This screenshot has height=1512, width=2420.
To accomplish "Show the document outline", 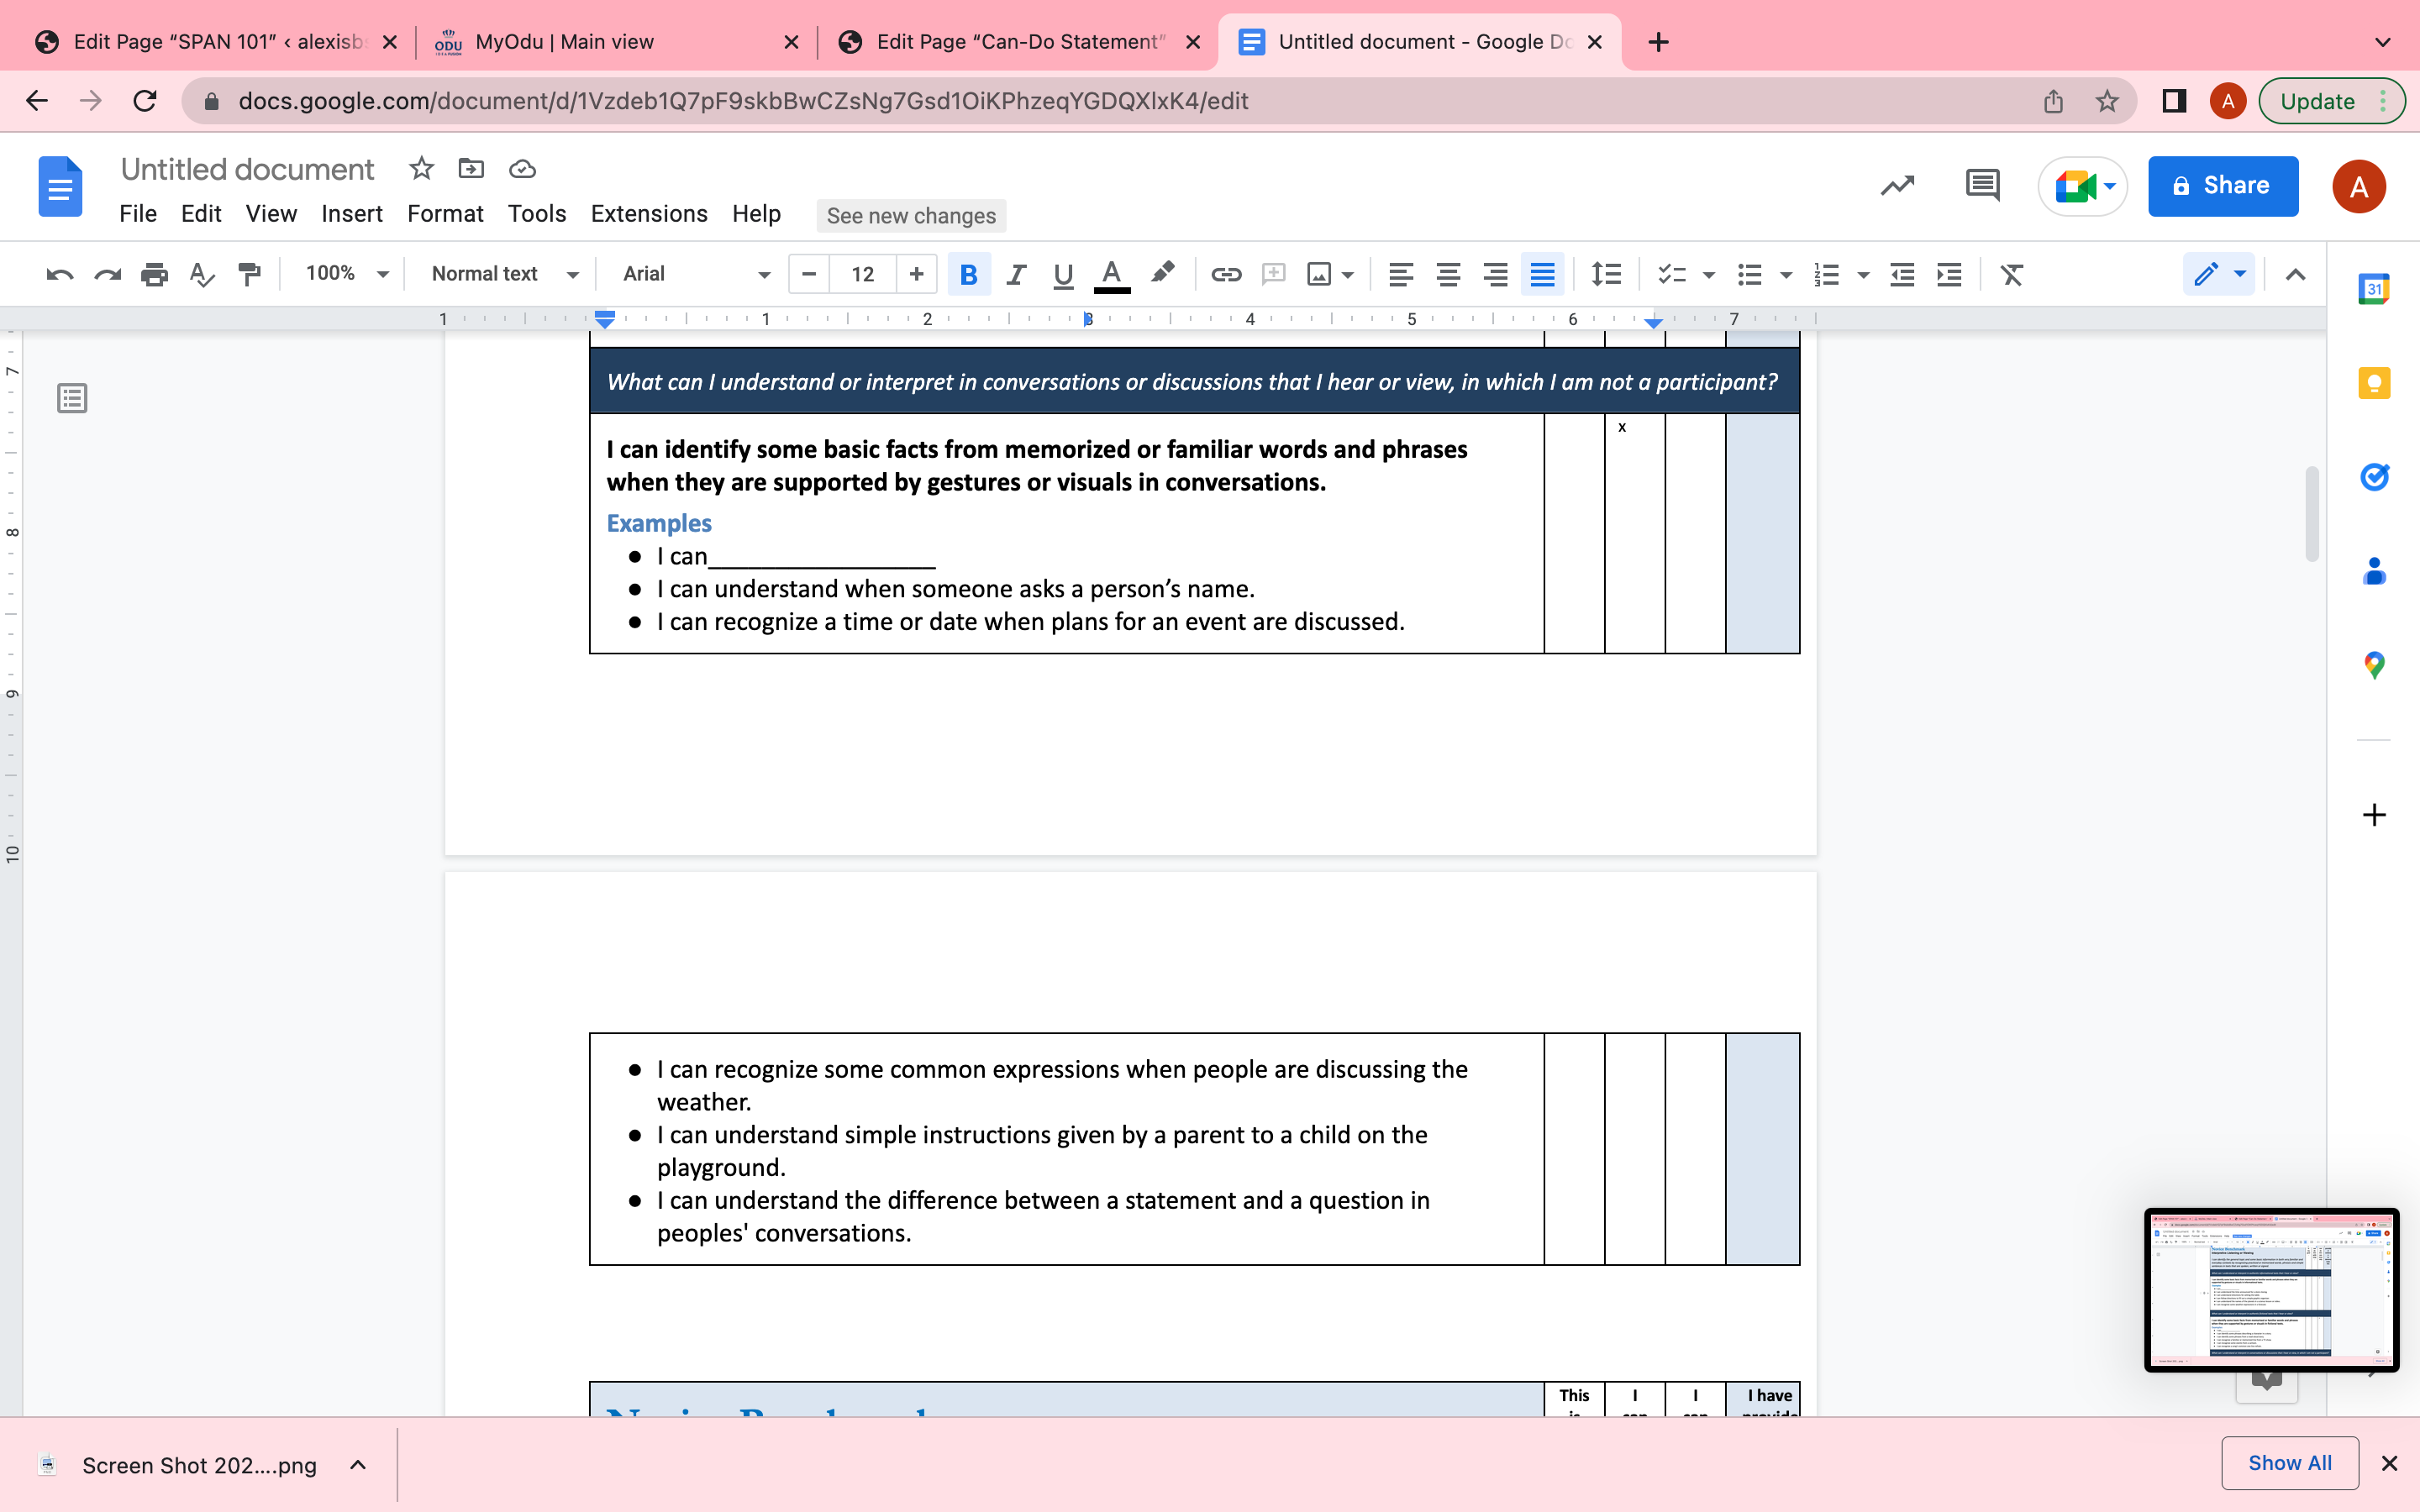I will (72, 399).
